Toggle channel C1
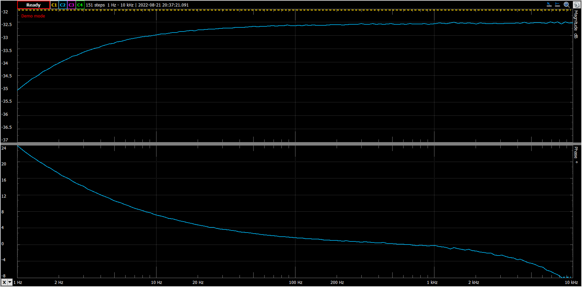Viewport: 582px width, 287px height. [x=54, y=5]
